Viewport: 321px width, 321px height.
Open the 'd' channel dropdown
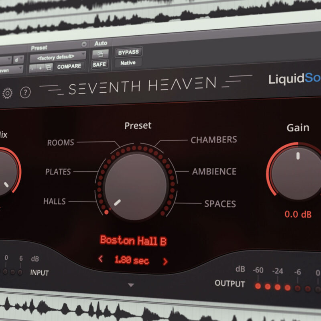18,60
